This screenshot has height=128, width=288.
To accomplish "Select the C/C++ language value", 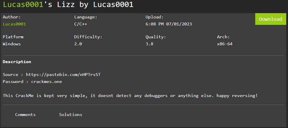I will [80, 24].
